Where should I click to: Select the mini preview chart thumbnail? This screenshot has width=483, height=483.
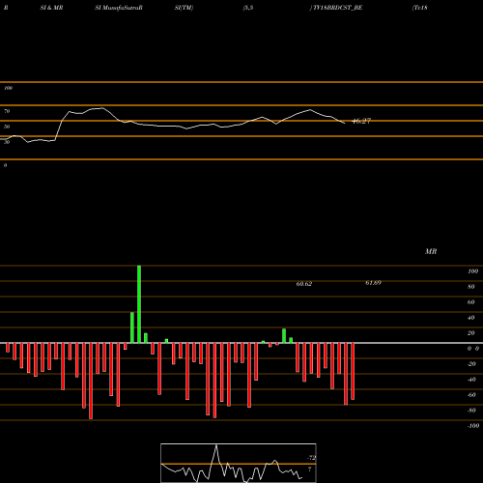coord(239,463)
